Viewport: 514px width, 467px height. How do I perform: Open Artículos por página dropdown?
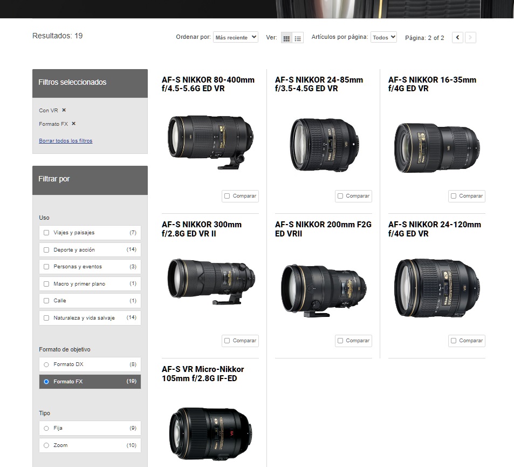pos(383,37)
